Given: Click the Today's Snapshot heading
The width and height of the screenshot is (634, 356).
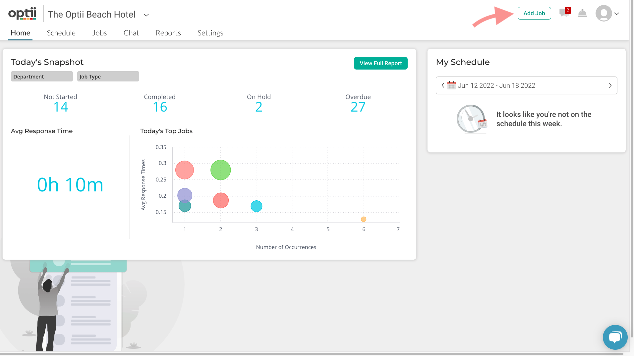Looking at the screenshot, I should (47, 62).
